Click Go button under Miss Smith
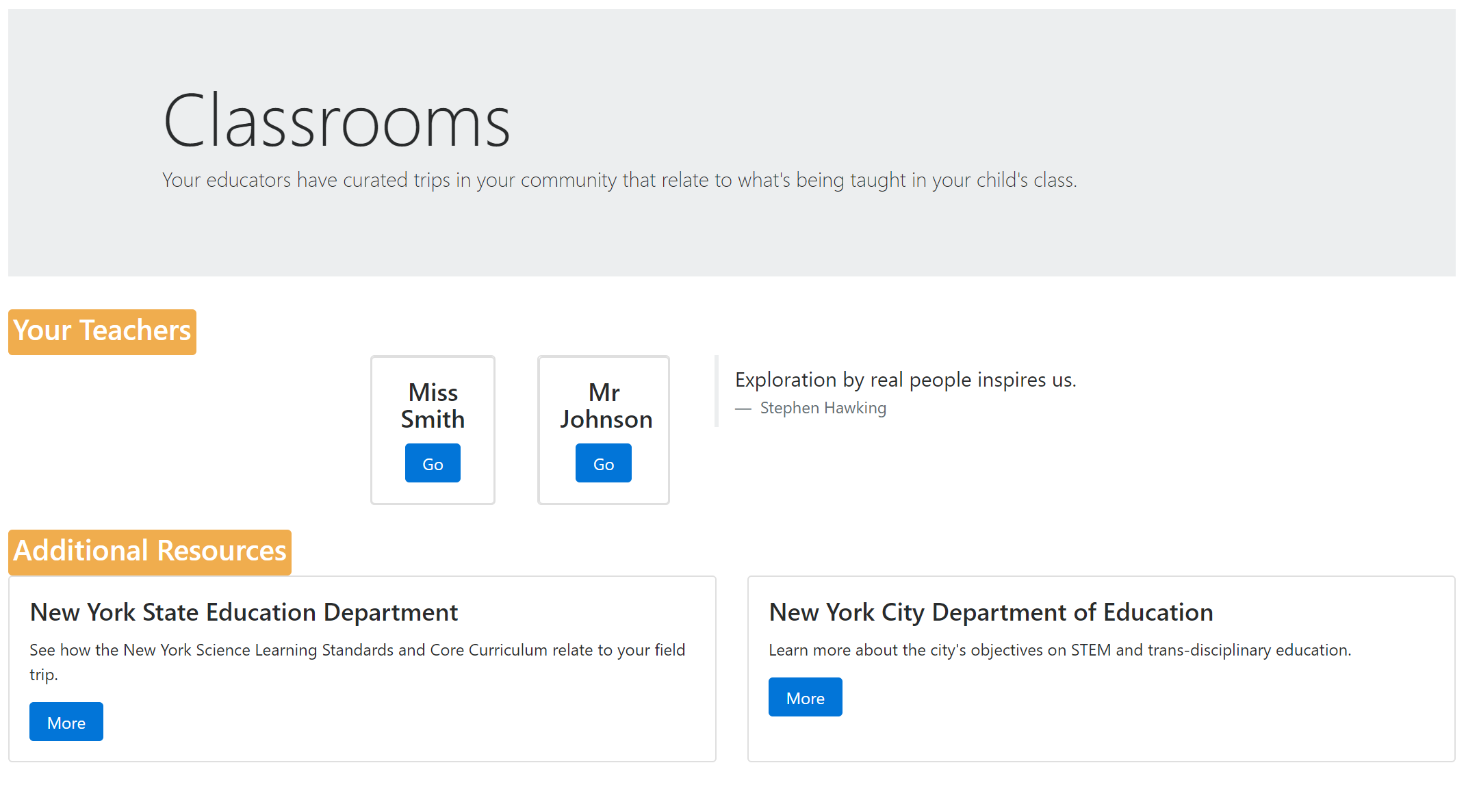Screen dimensions: 1466x802 [x=433, y=463]
